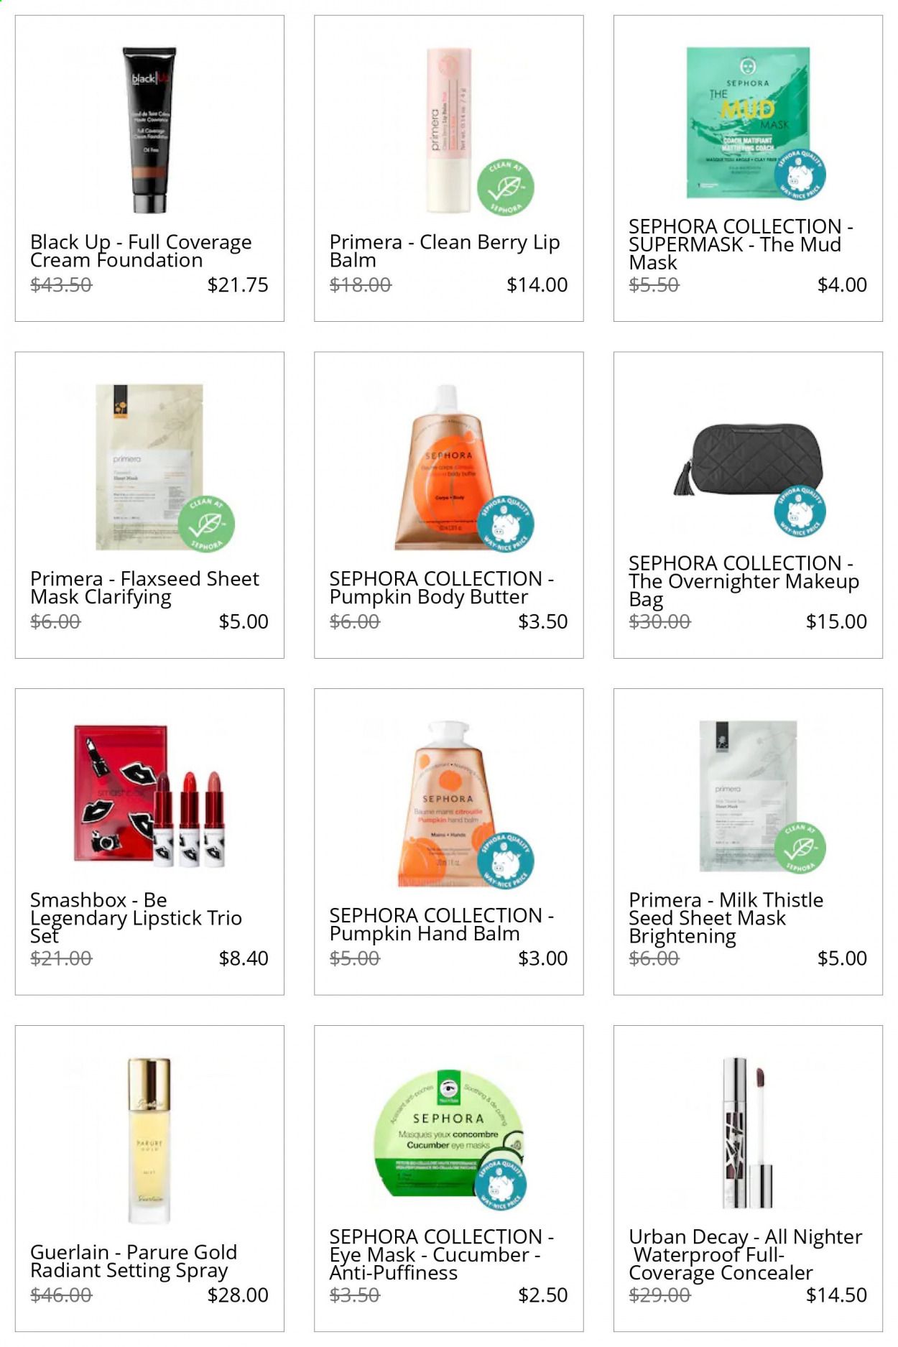Screen dimensions: 898x1347
Task: Open the Urban Decay concealer image
Action: click(x=747, y=1133)
